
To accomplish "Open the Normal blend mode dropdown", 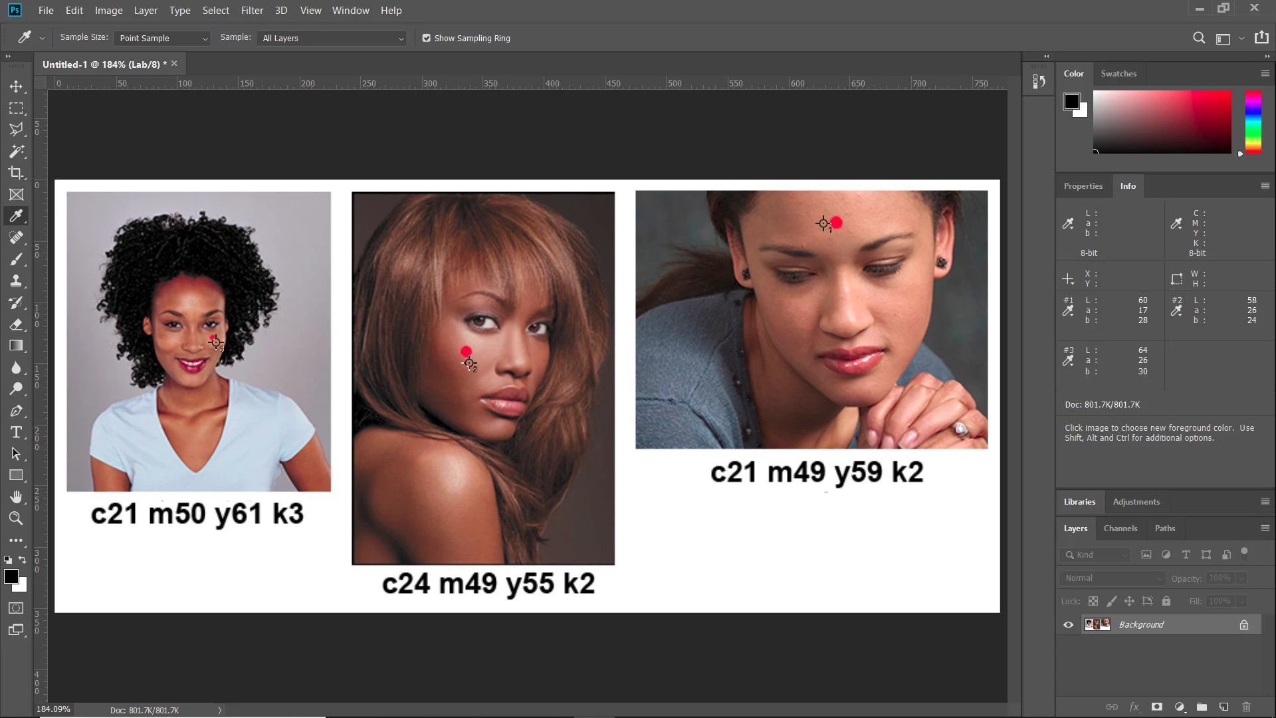I will coord(1113,578).
